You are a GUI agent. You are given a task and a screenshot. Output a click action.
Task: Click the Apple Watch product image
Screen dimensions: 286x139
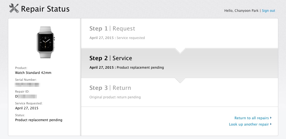[x=45, y=42]
